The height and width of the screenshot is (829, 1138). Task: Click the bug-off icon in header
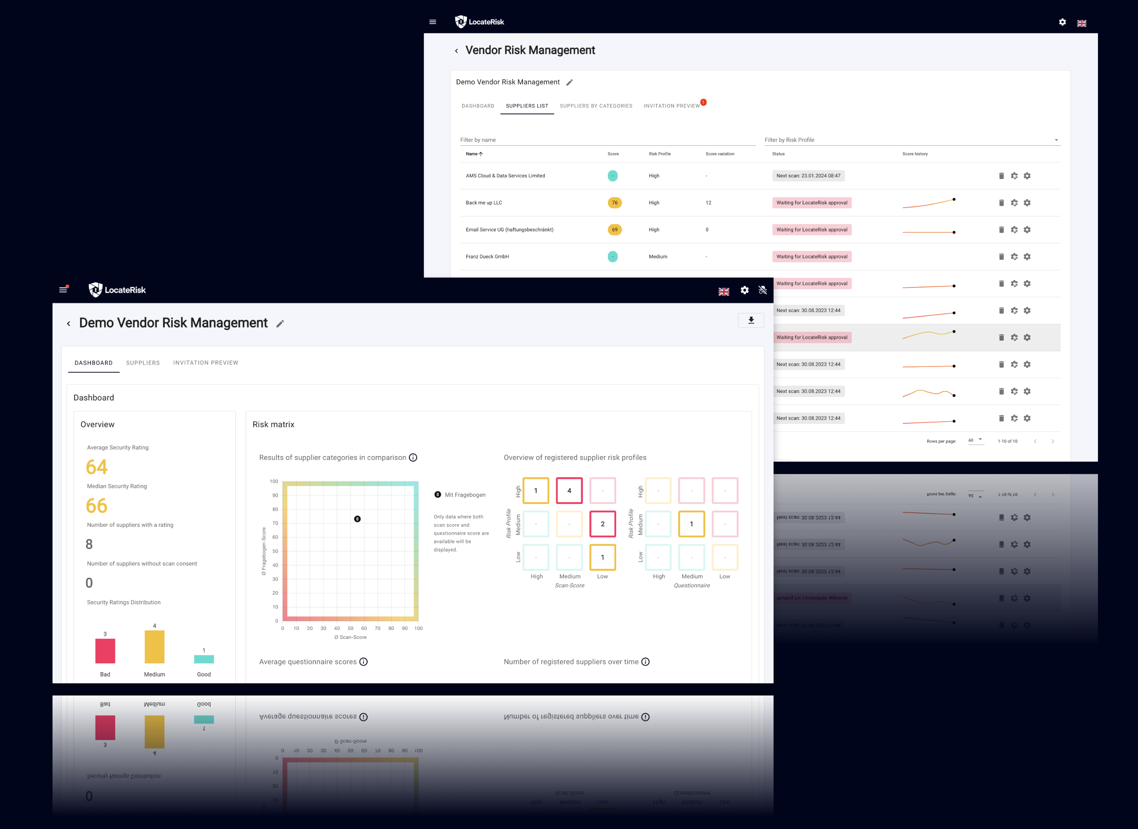click(763, 290)
